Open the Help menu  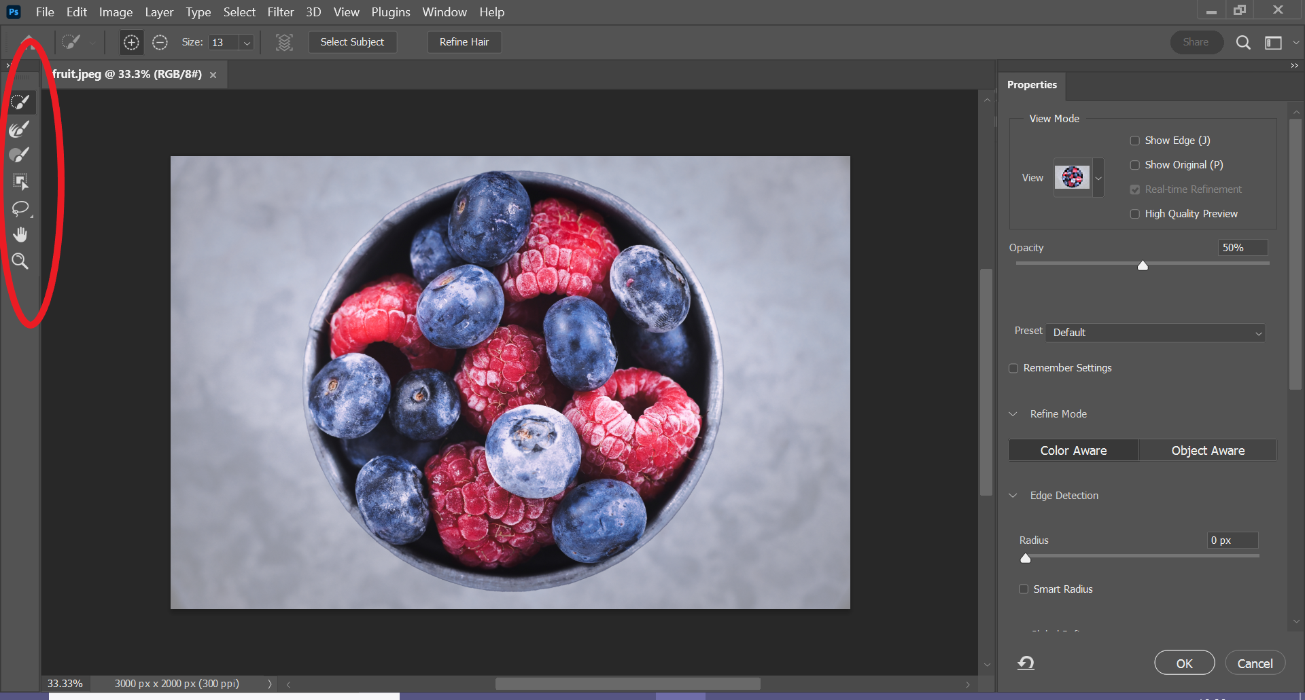point(492,12)
